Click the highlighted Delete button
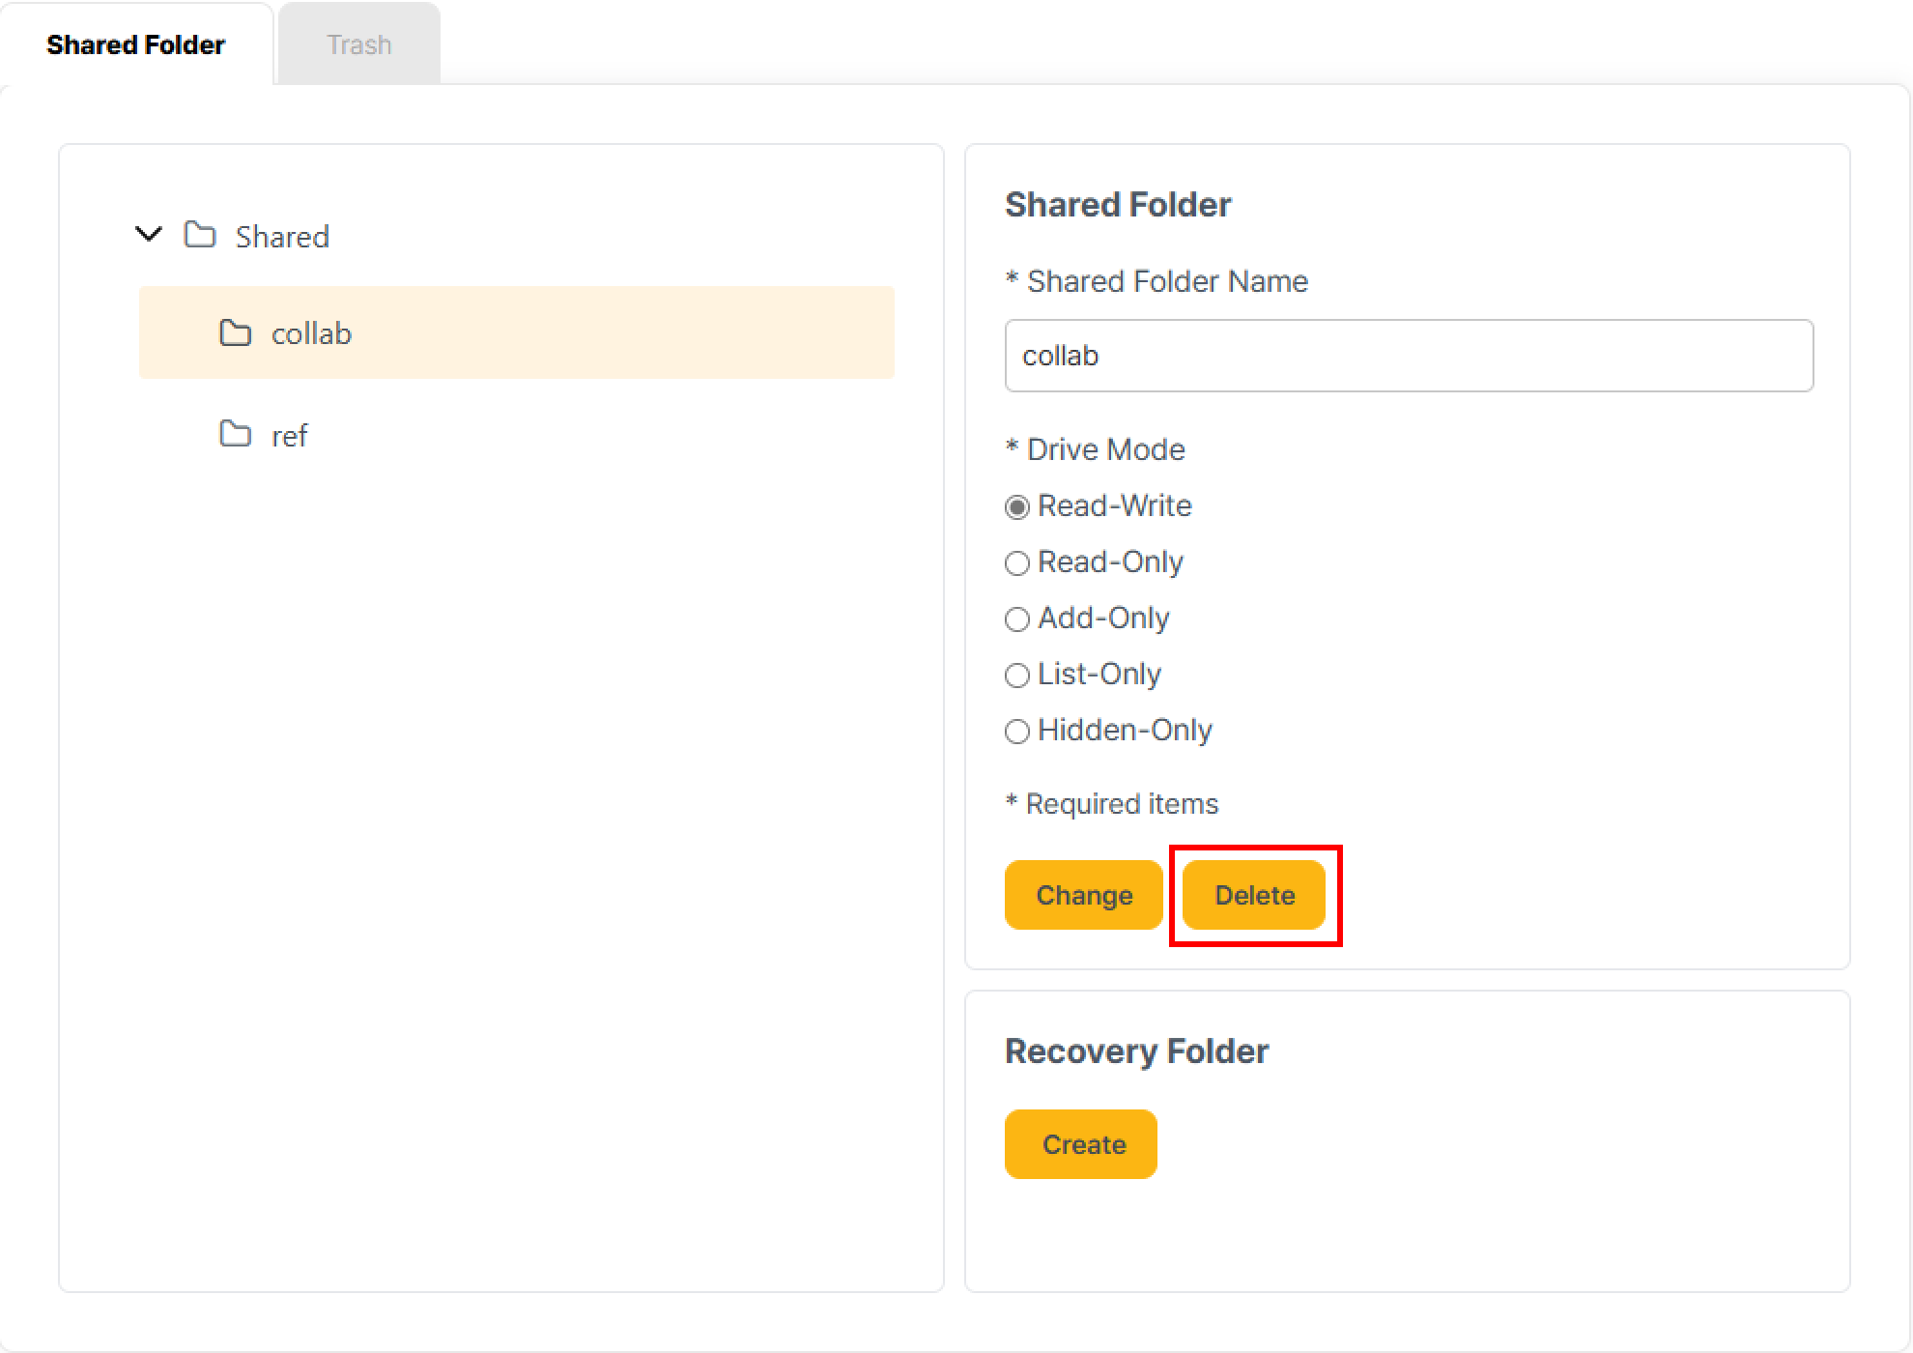 click(1254, 895)
